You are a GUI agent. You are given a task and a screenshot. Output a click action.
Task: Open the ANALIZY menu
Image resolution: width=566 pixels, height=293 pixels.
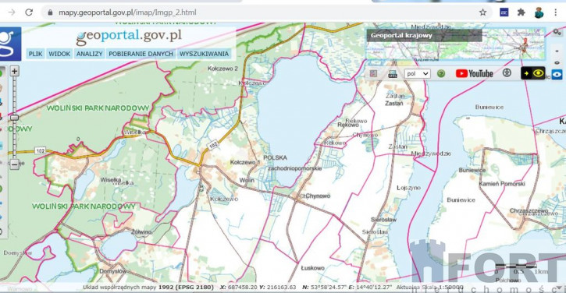tap(90, 54)
